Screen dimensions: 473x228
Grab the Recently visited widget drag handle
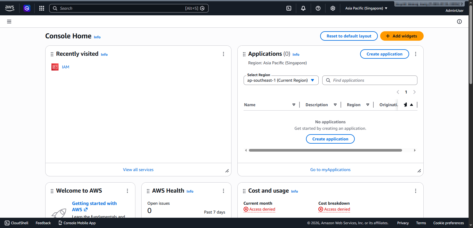point(52,54)
